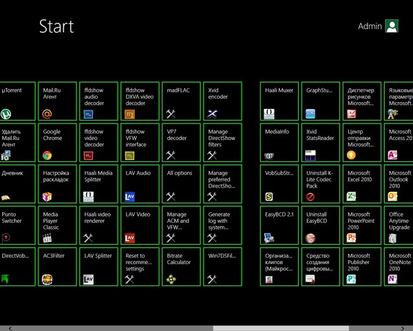
Task: Open the DirectVob tile
Action: point(17,267)
